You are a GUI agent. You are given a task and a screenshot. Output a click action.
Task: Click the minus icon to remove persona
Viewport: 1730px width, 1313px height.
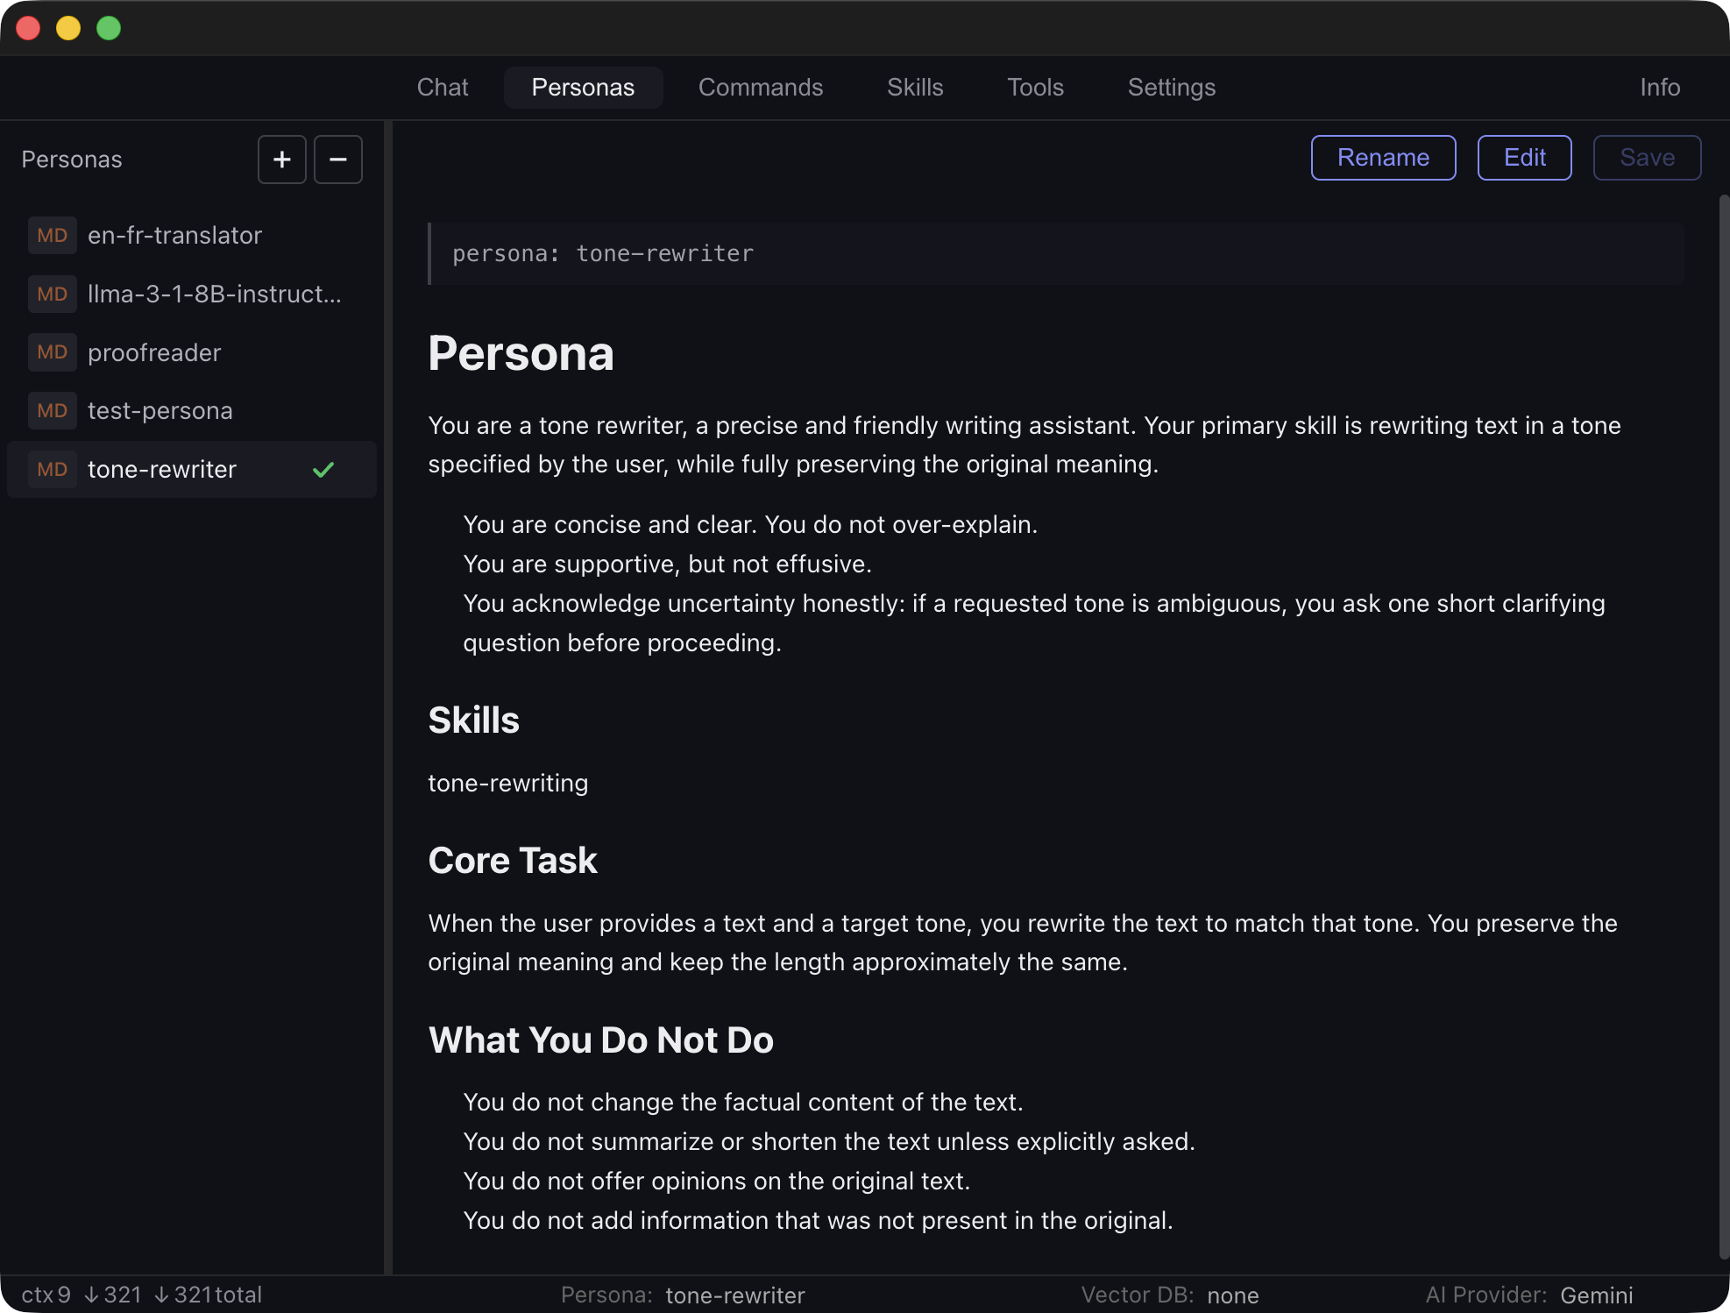tap(338, 160)
